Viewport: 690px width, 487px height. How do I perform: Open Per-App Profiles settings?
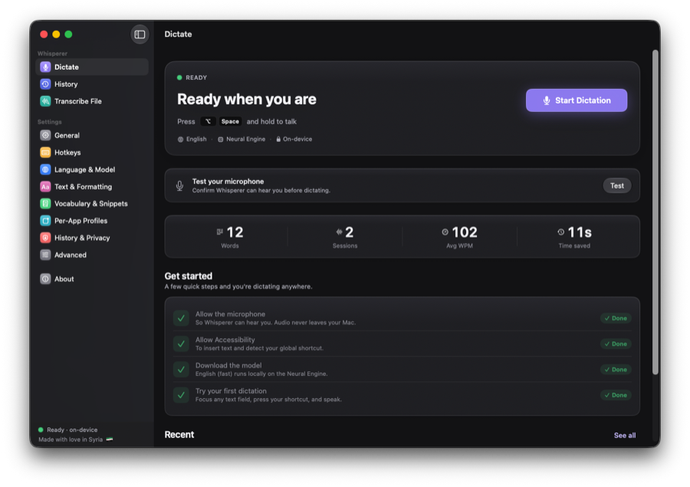pos(92,221)
